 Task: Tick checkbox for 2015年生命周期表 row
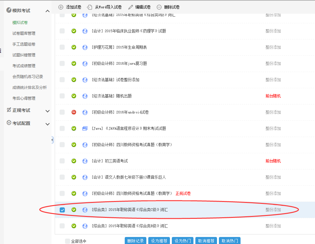click(x=62, y=47)
